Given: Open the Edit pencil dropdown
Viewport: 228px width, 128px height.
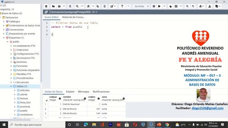Looking at the screenshot, I should 113,6.
